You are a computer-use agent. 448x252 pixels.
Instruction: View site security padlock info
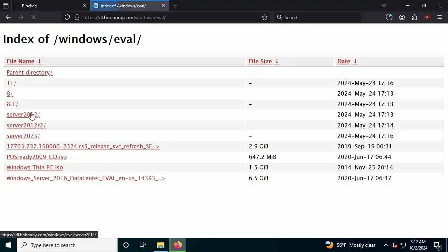click(77, 17)
